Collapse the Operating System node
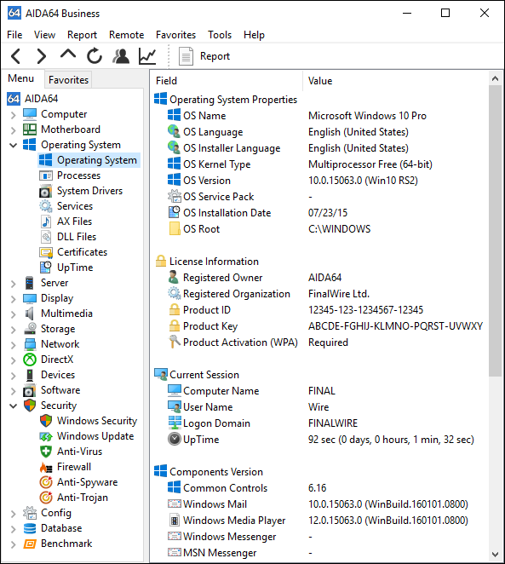 tap(14, 146)
